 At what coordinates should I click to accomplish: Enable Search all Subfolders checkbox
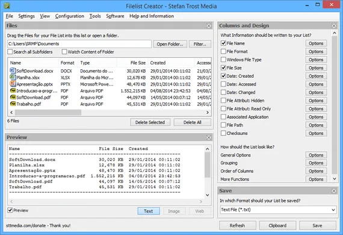tap(10, 52)
